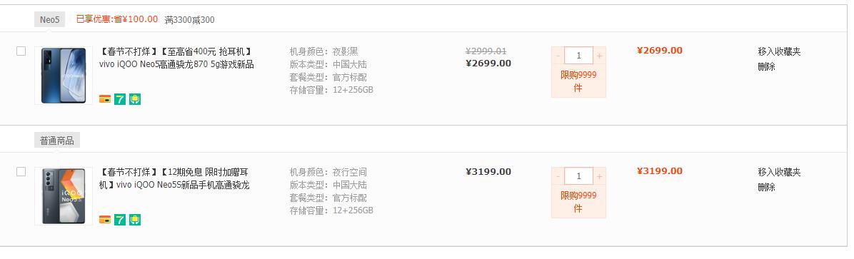Viewport: 854px width, 259px height.
Task: Click the credit card icon under Neo5 item
Action: tap(104, 99)
